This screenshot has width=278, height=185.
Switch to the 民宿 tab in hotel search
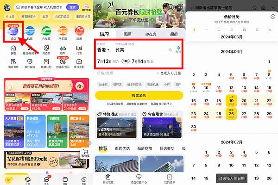(174, 34)
